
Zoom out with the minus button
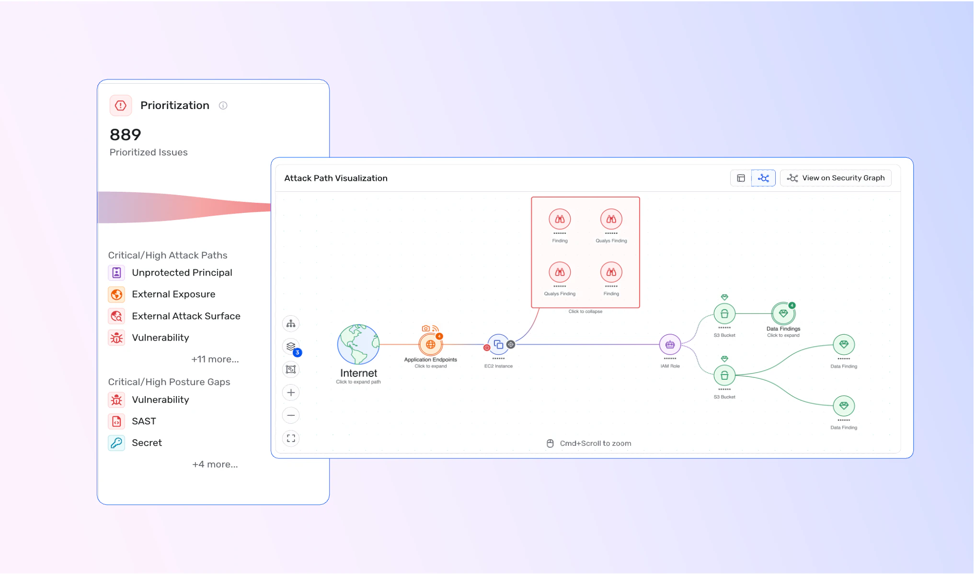(x=291, y=415)
